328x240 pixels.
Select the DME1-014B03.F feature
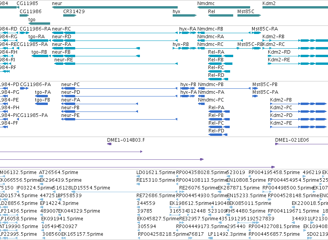[126, 140]
